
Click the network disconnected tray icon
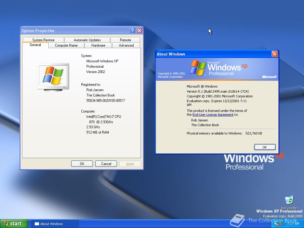(x=277, y=224)
